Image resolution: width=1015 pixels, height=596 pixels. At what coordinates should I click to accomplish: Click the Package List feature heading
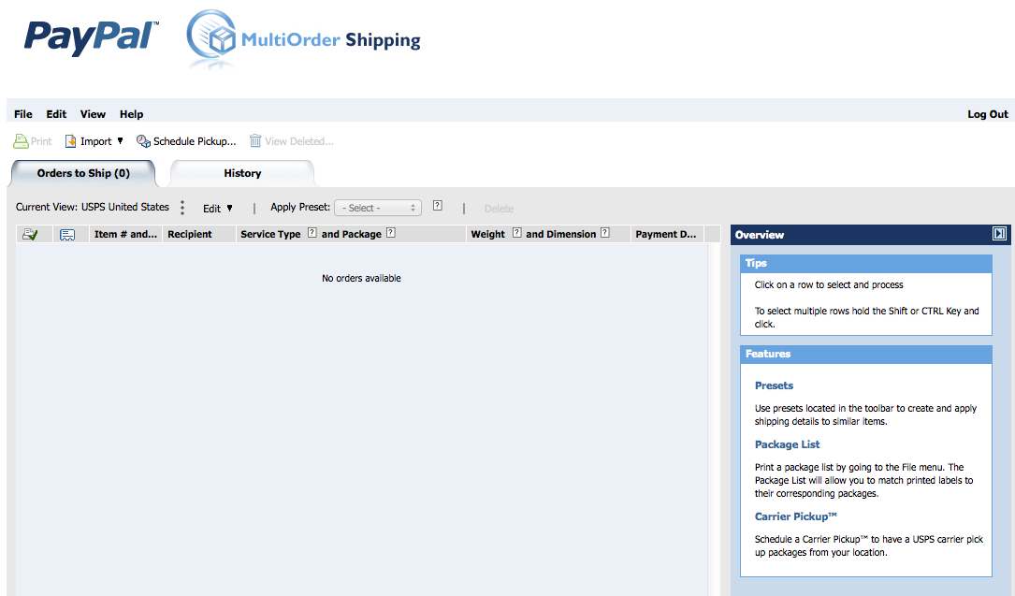787,444
